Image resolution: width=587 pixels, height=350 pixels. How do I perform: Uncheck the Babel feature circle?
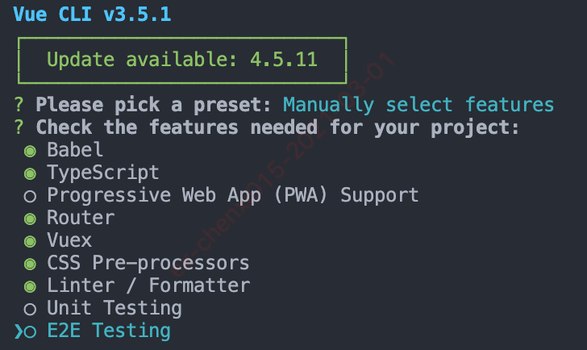[30, 152]
